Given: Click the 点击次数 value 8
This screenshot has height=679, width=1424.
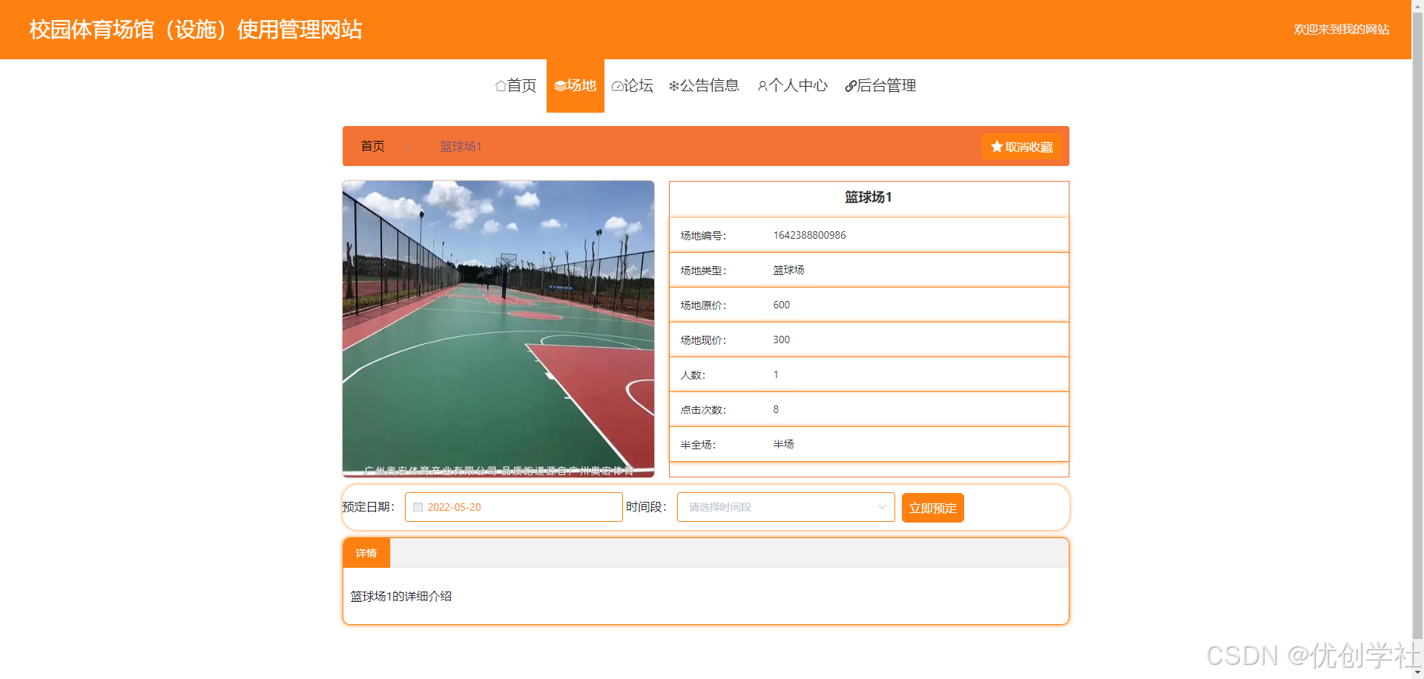Looking at the screenshot, I should (x=776, y=409).
